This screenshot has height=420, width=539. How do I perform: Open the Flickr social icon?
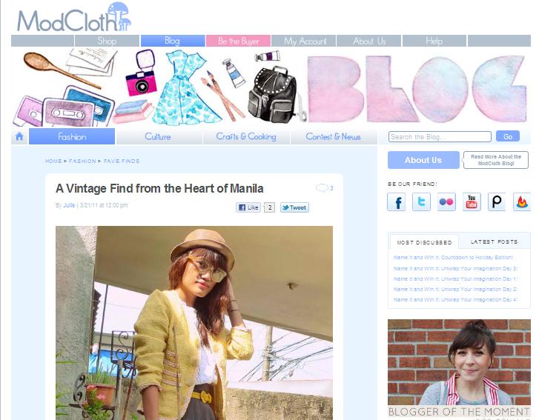[x=446, y=202]
